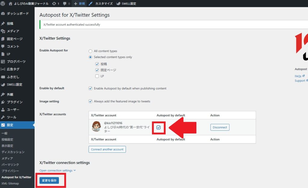Click the 固定ページ pages icon
Image resolution: width=308 pixels, height=188 pixels.
point(3,39)
